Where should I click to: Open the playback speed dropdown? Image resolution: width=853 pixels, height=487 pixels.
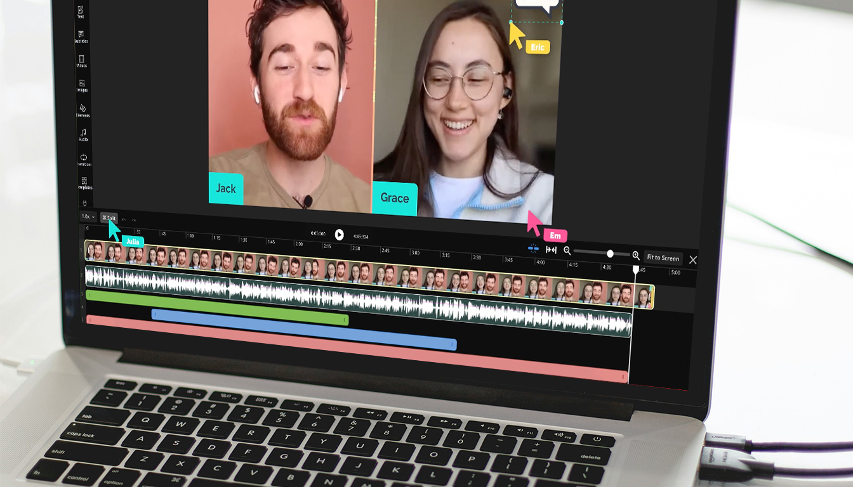click(x=89, y=217)
